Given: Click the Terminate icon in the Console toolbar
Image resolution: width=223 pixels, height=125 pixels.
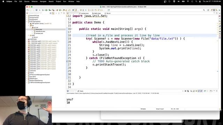Looking at the screenshot, I should [183, 91].
